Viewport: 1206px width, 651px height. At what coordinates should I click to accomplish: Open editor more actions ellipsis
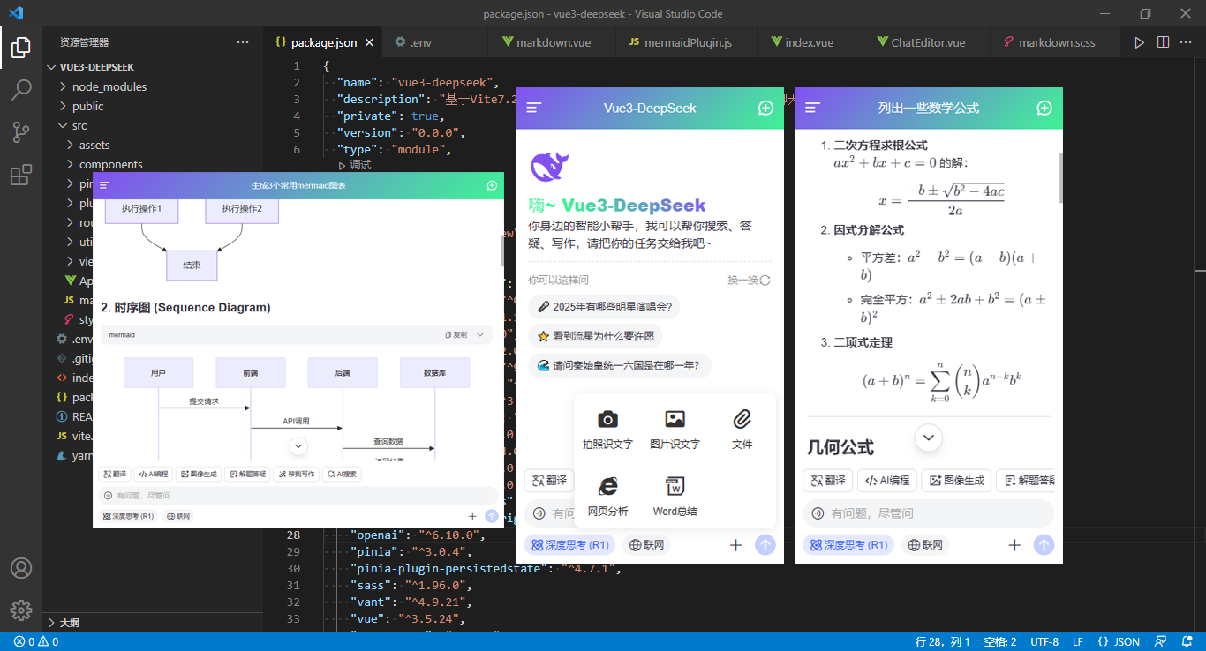coord(1187,41)
